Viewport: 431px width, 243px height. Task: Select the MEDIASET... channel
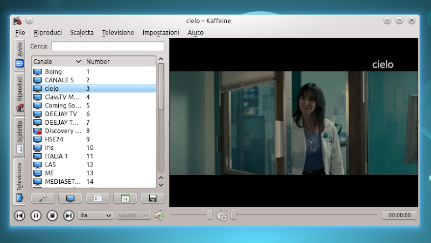coord(94,182)
